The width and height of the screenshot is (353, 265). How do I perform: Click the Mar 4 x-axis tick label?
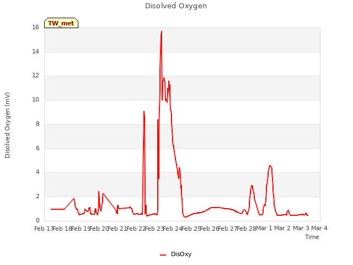pyautogui.click(x=319, y=228)
